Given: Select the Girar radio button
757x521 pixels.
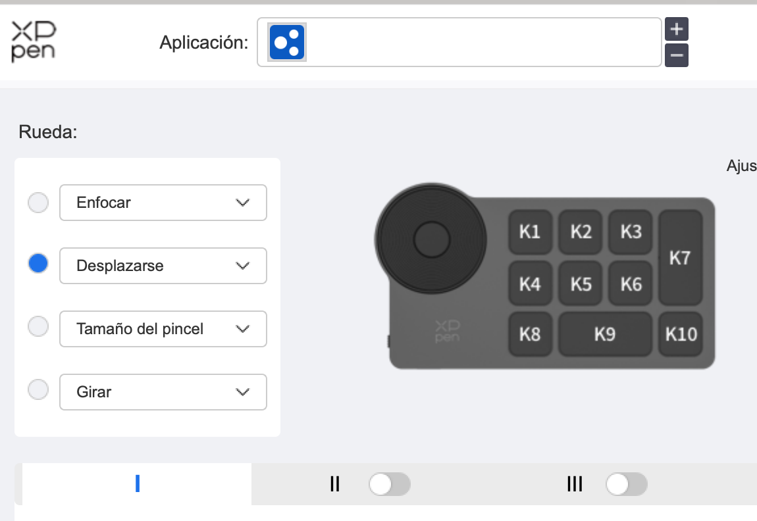Looking at the screenshot, I should pos(39,389).
